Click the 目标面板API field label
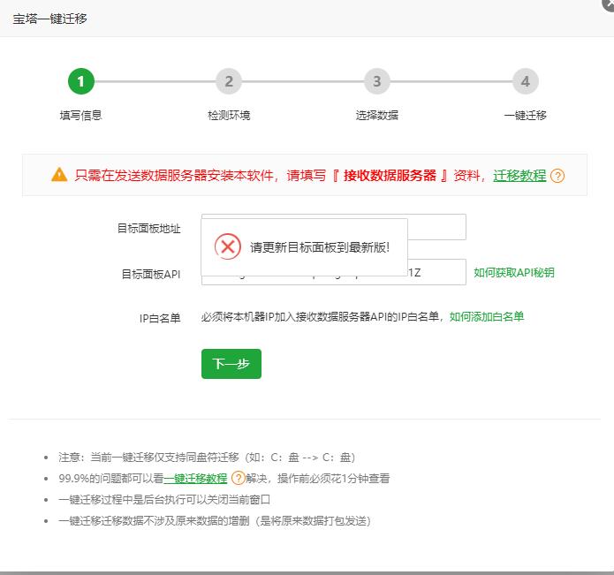This screenshot has width=614, height=575. tap(151, 274)
